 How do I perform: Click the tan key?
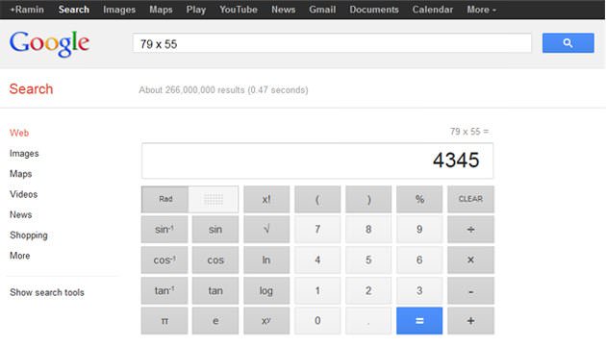click(215, 290)
